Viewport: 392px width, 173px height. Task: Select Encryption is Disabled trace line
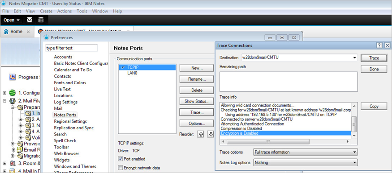(x=285, y=133)
